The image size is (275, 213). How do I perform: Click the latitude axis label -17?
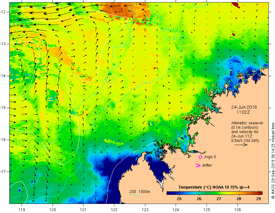point(3,172)
